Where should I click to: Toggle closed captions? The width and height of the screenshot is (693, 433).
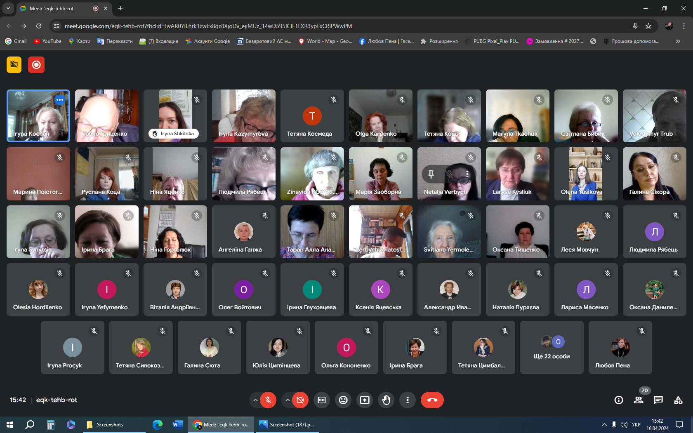tap(322, 400)
